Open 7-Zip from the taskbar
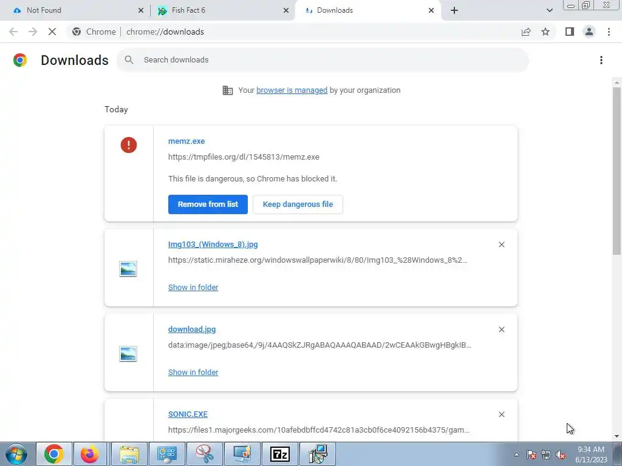 [279, 454]
